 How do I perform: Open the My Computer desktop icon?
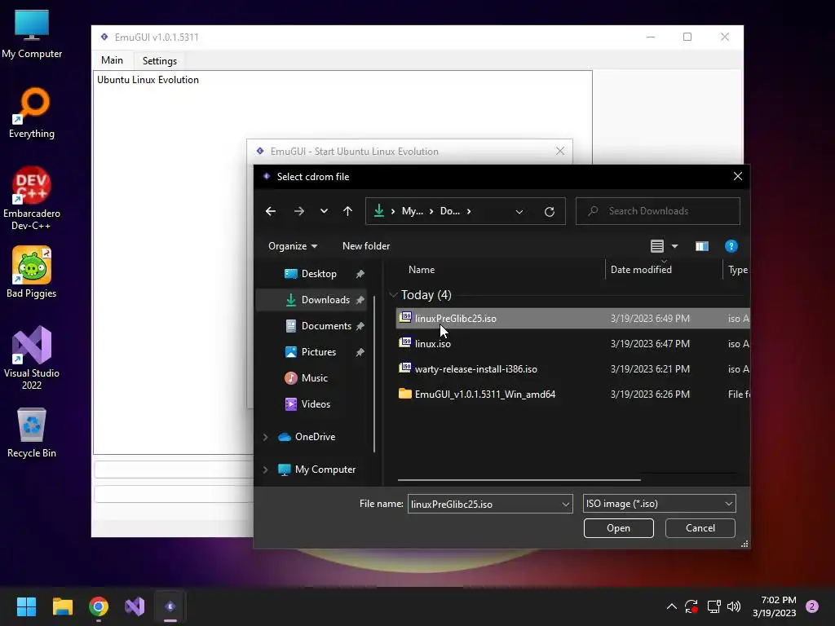[32, 33]
